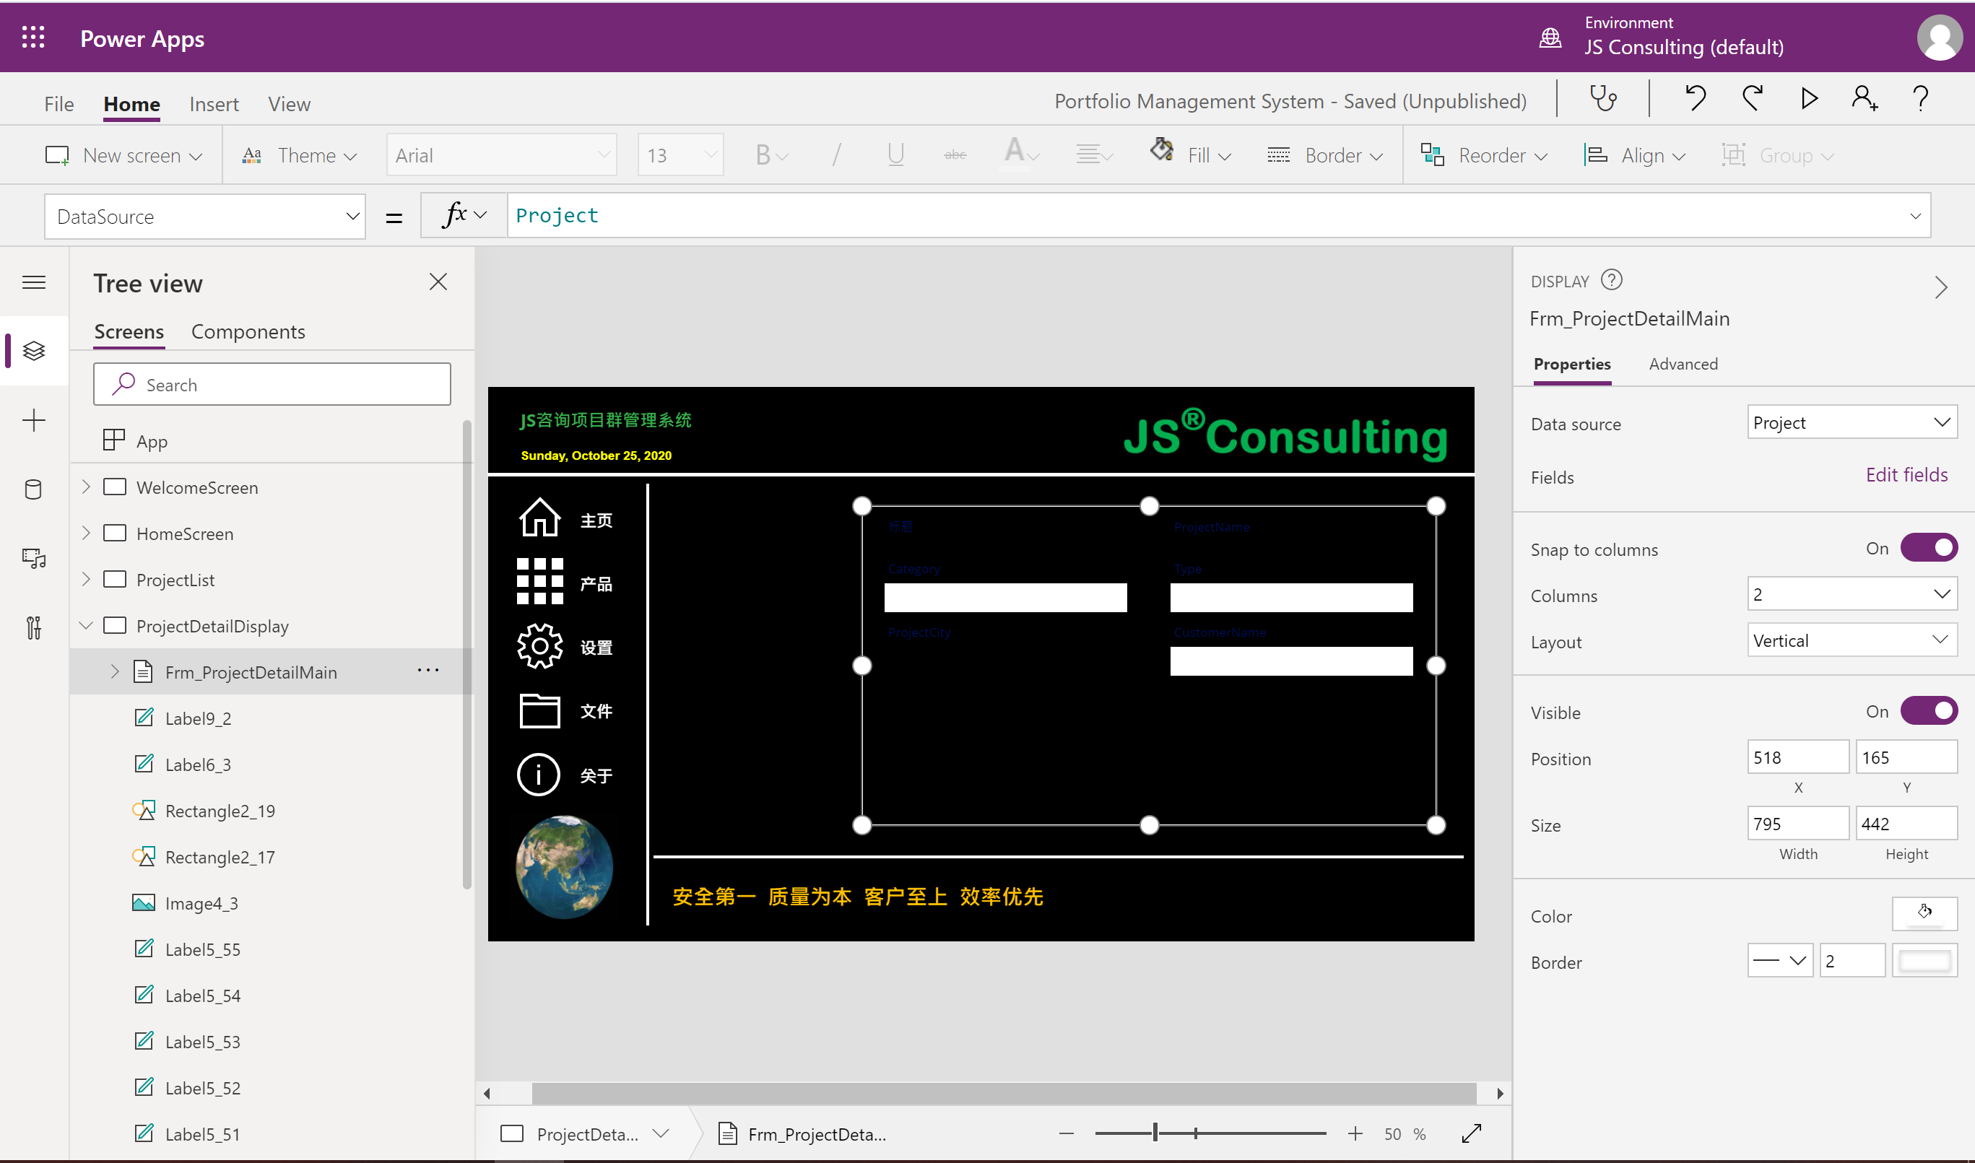Image resolution: width=1975 pixels, height=1163 pixels.
Task: Click the product grid icon on canvas
Action: click(x=539, y=580)
